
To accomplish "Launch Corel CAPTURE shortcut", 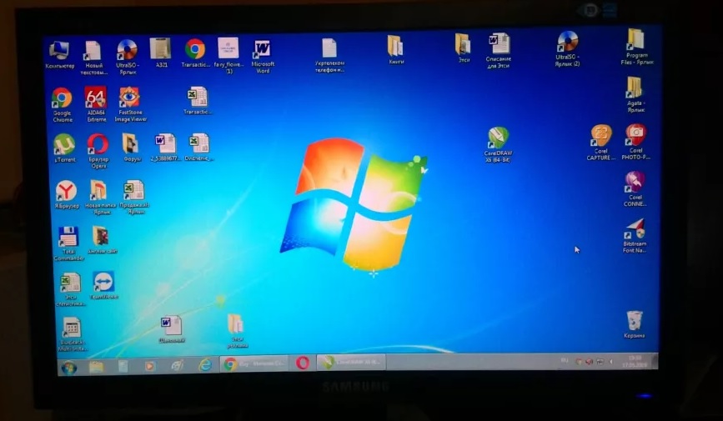I will coord(600,143).
